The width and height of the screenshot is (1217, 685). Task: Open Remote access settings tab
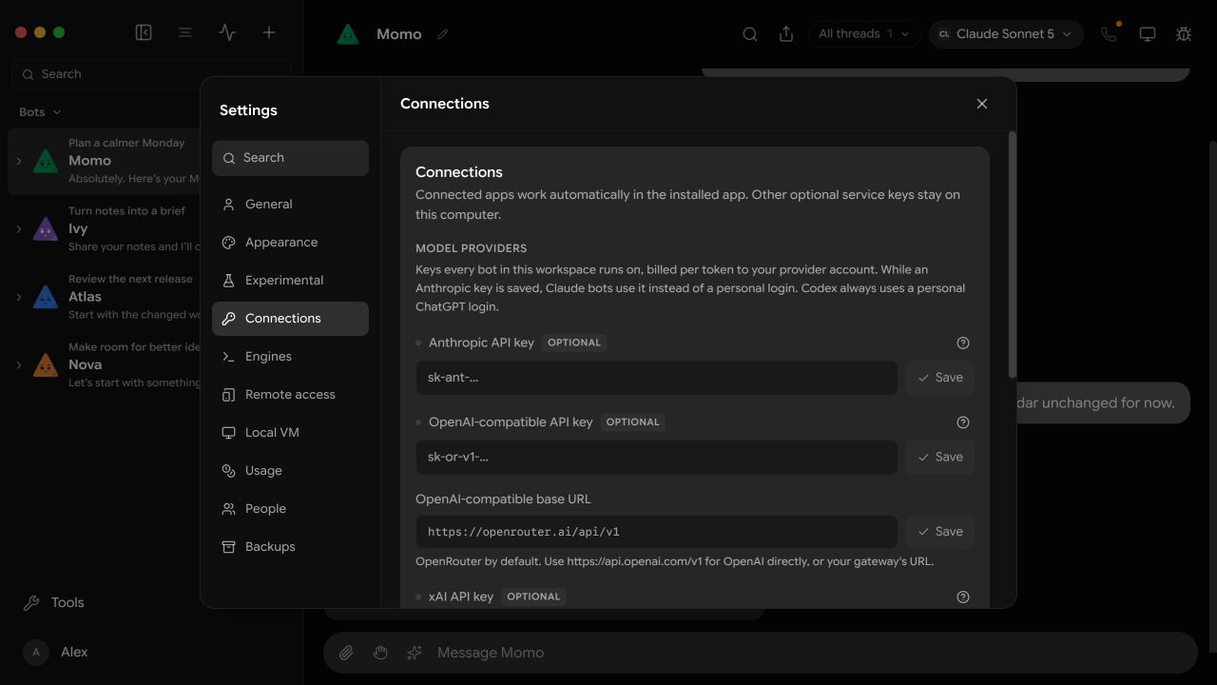[x=290, y=394]
